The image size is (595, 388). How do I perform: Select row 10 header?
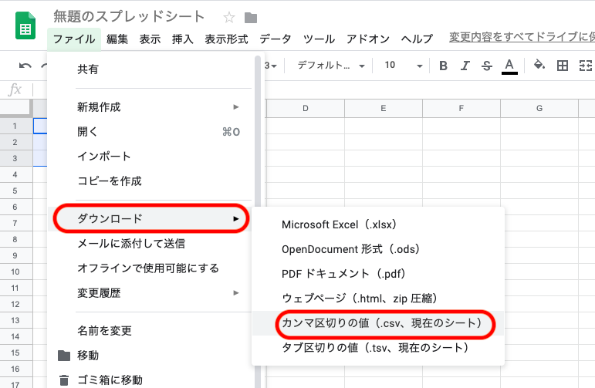click(x=16, y=272)
